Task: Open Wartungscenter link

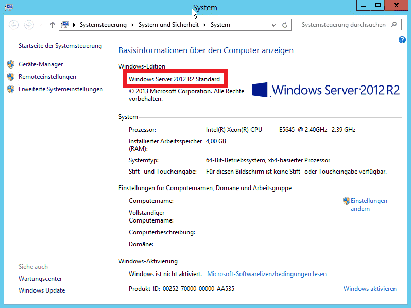Action: click(40, 278)
